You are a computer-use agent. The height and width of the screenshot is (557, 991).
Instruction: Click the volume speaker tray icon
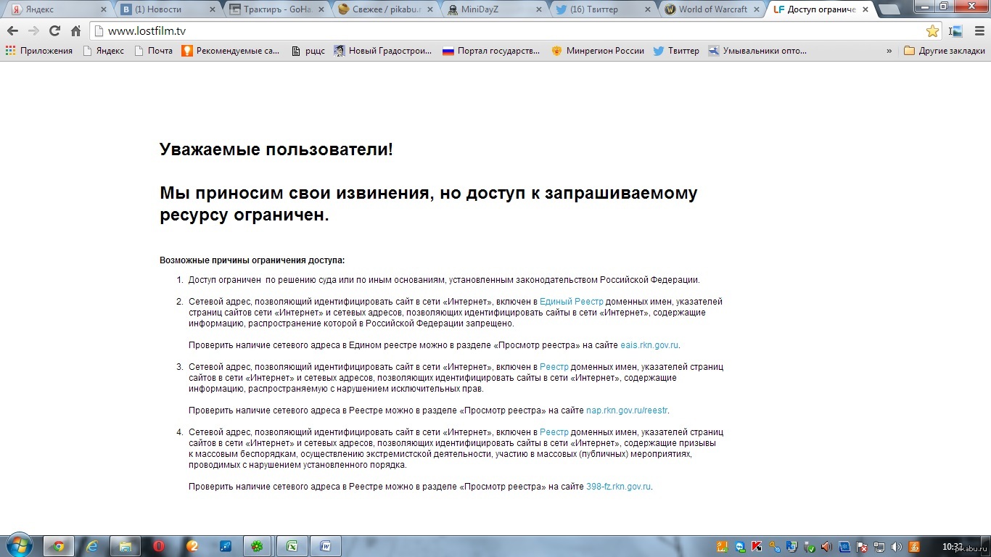point(826,547)
